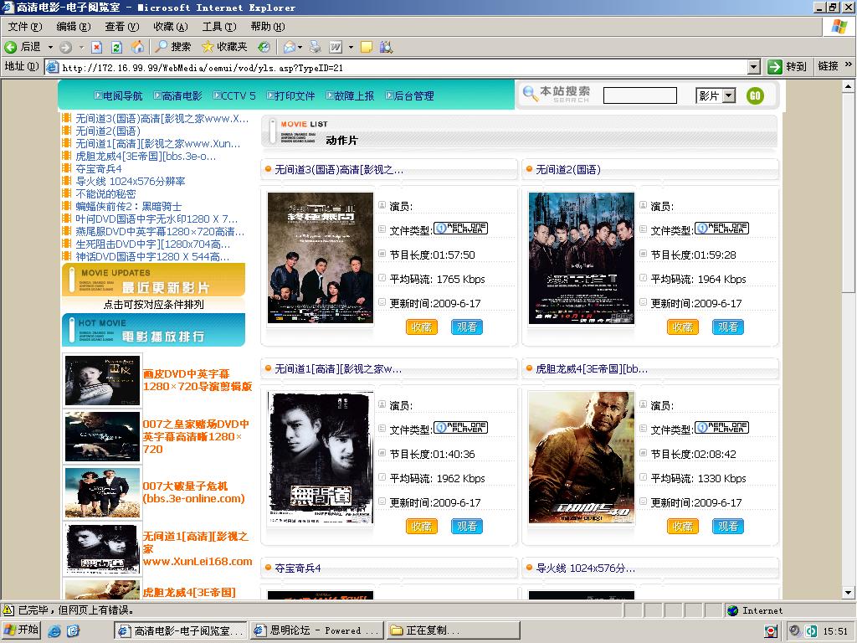Expand the Mail button dropdown arrow
857x643 pixels.
pos(300,47)
